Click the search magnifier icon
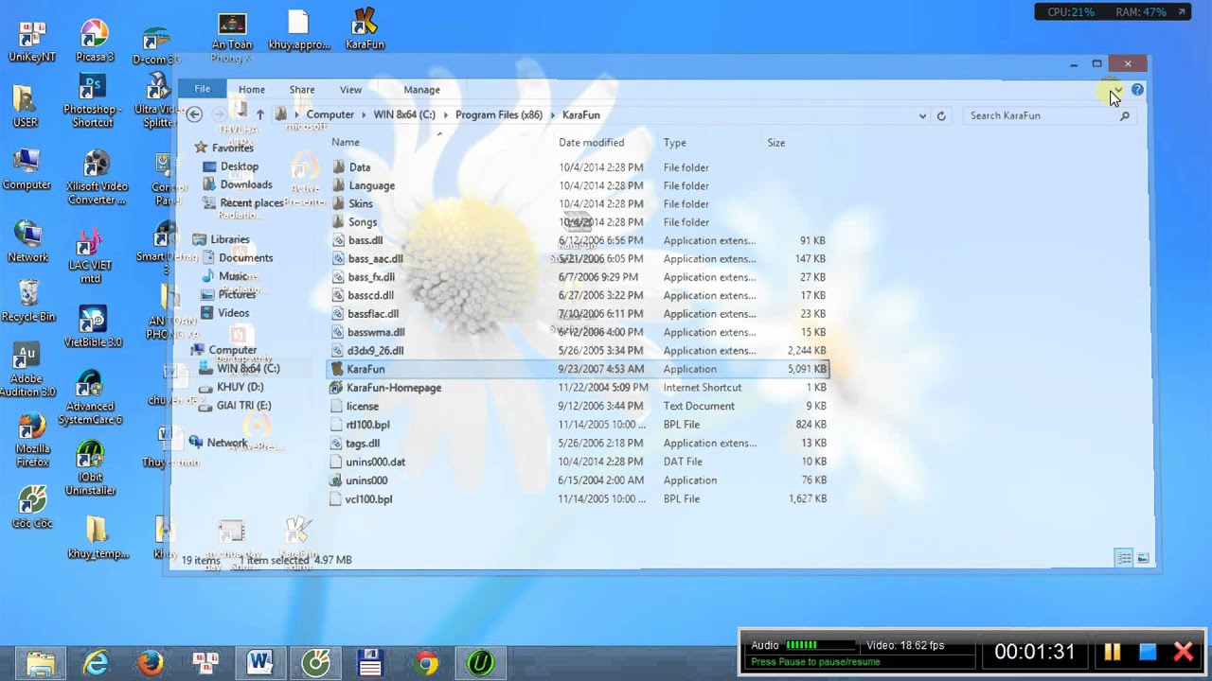Image resolution: width=1212 pixels, height=681 pixels. 1125,115
